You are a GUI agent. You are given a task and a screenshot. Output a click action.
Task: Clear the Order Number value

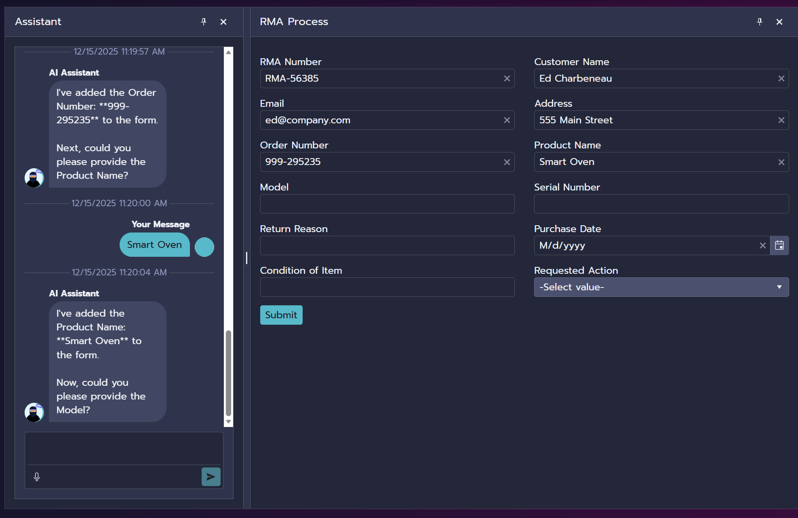(507, 162)
